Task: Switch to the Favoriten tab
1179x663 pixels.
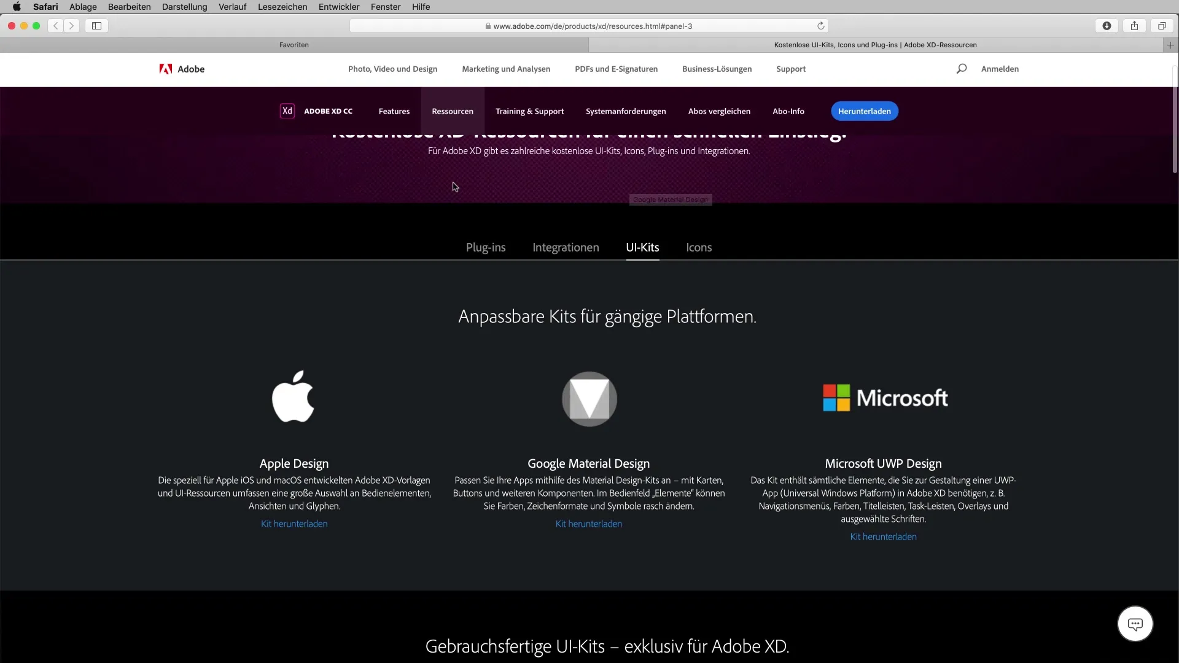Action: [294, 45]
